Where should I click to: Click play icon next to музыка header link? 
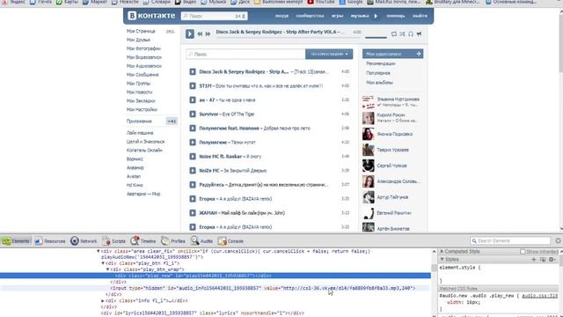click(376, 16)
